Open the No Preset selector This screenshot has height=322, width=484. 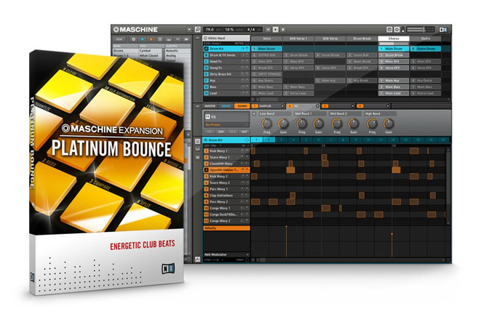[226, 125]
